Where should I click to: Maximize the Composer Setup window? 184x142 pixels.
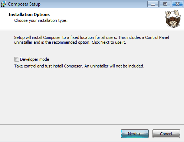(165, 4)
